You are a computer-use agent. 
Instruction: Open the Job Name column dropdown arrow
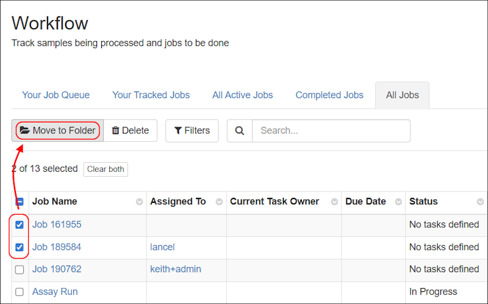tap(140, 202)
